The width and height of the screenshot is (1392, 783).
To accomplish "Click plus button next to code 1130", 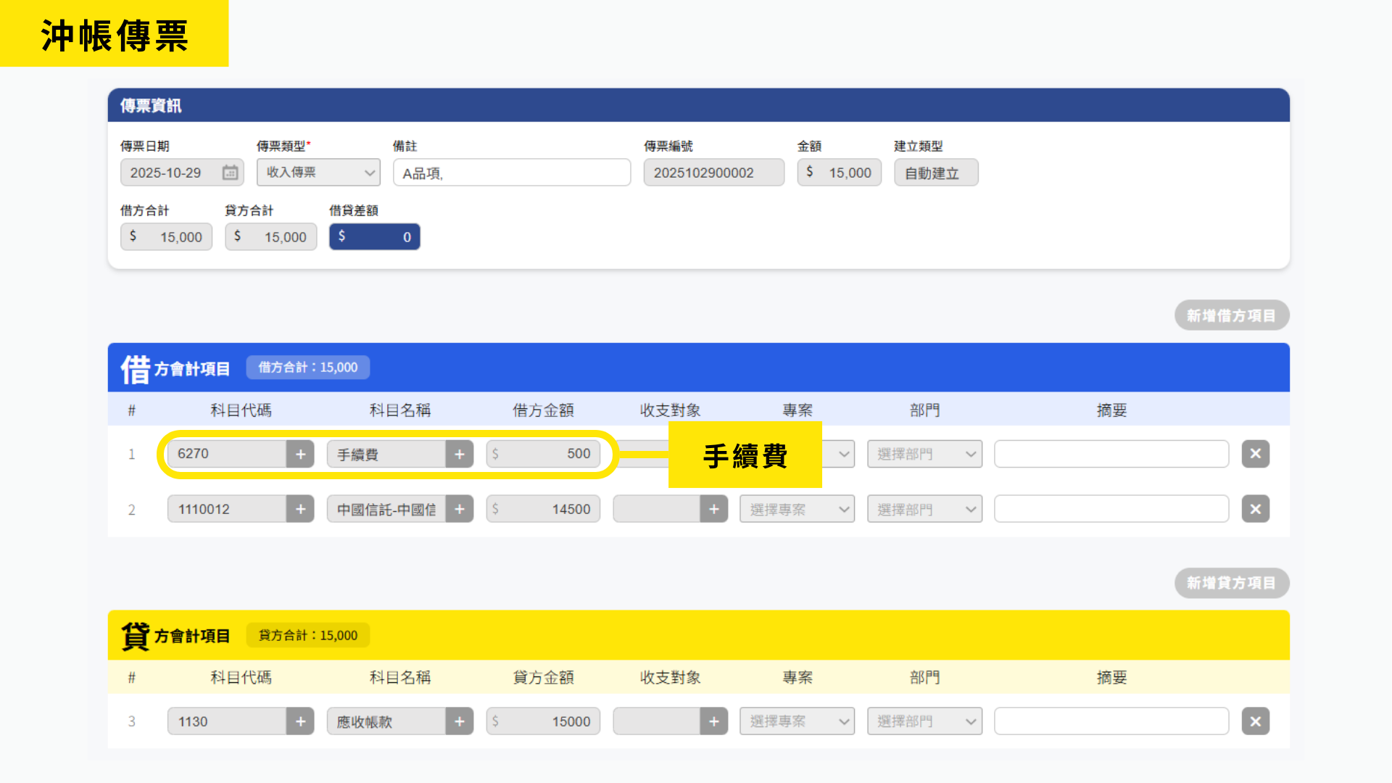I will [x=300, y=721].
